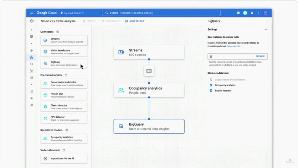Select the Streams connector card
298x168 pixels.
click(x=64, y=40)
